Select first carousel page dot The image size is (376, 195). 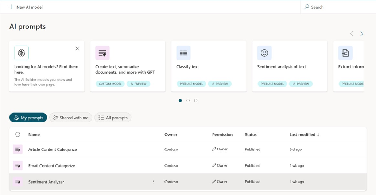click(180, 100)
